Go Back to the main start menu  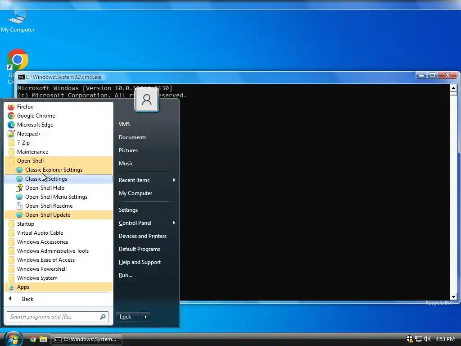[x=59, y=299]
